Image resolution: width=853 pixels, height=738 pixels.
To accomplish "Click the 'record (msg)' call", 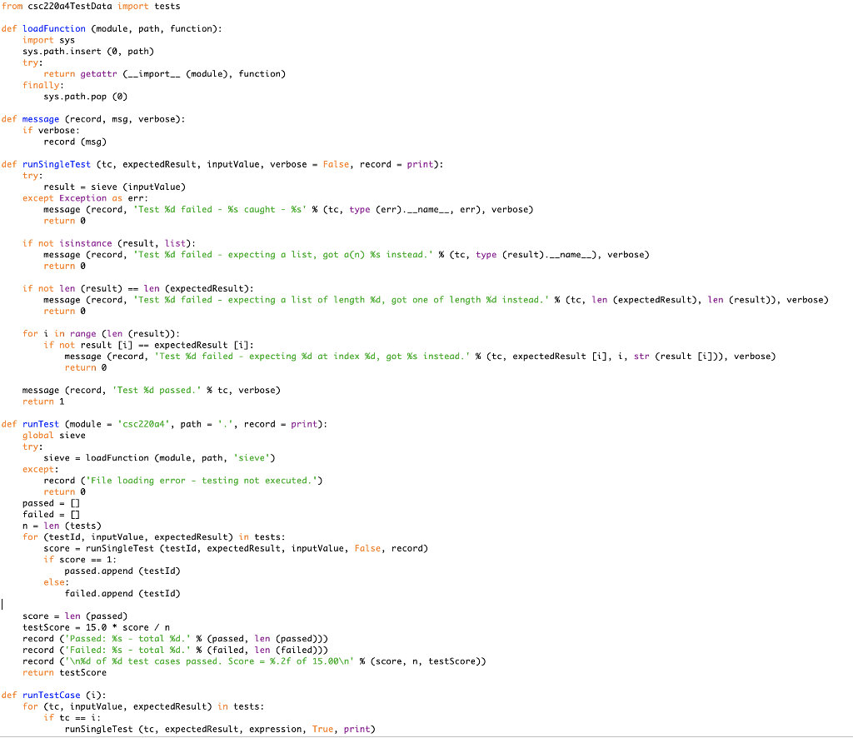I will 75,142.
